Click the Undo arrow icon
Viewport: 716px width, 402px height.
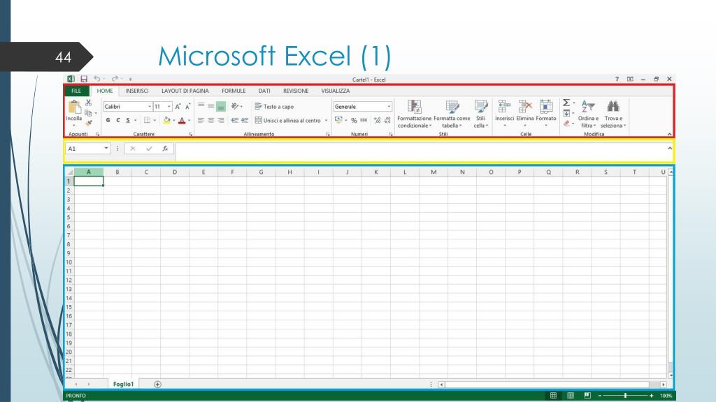[96, 79]
